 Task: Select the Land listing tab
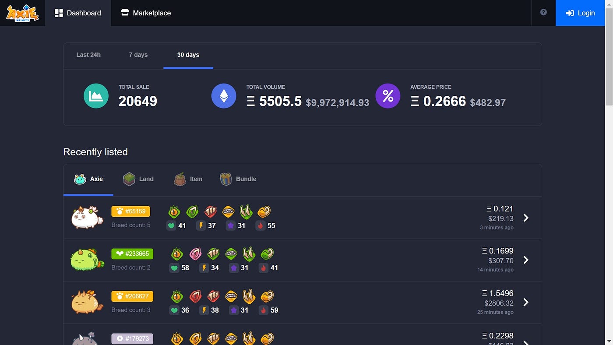tap(138, 179)
